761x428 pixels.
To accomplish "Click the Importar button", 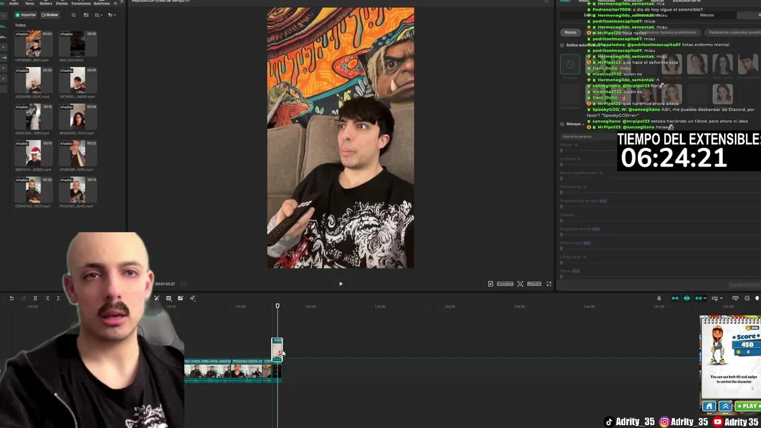I will [x=26, y=15].
